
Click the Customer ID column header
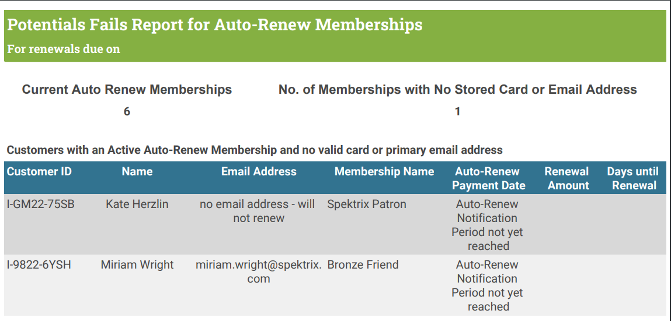pos(39,172)
